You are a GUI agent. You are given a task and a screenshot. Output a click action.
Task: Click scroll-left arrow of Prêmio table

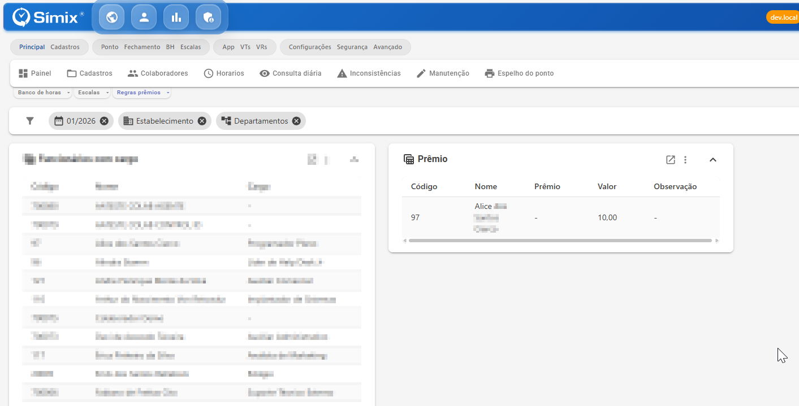404,241
